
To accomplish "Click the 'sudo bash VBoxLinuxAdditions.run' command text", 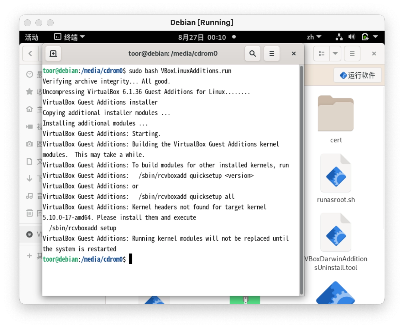I will pos(180,71).
